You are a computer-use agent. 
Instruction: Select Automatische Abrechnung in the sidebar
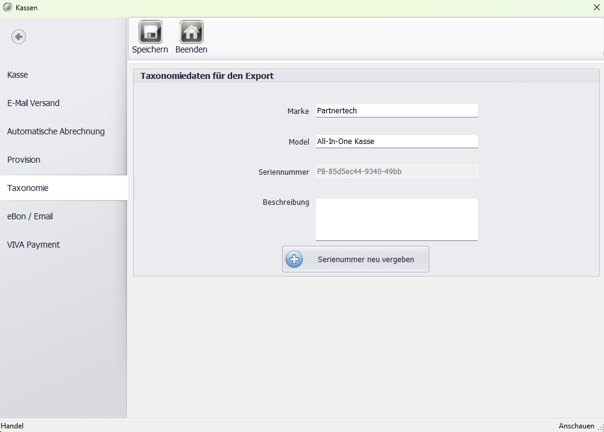(x=56, y=131)
